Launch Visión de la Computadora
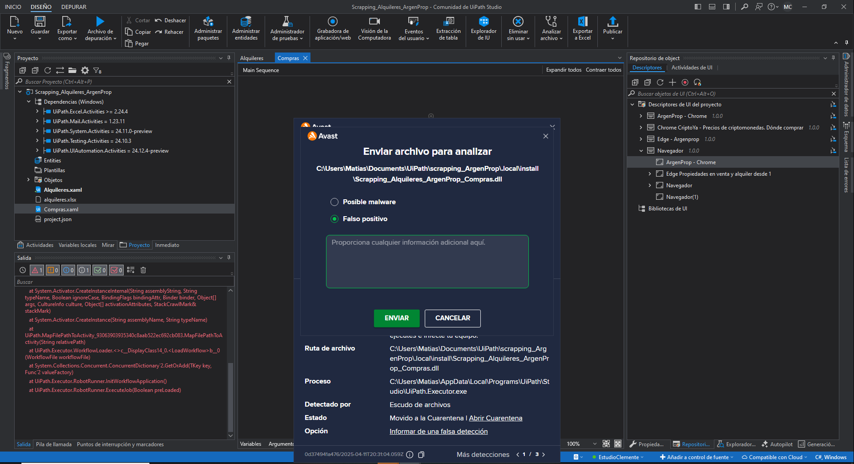The height and width of the screenshot is (464, 854). click(x=375, y=28)
